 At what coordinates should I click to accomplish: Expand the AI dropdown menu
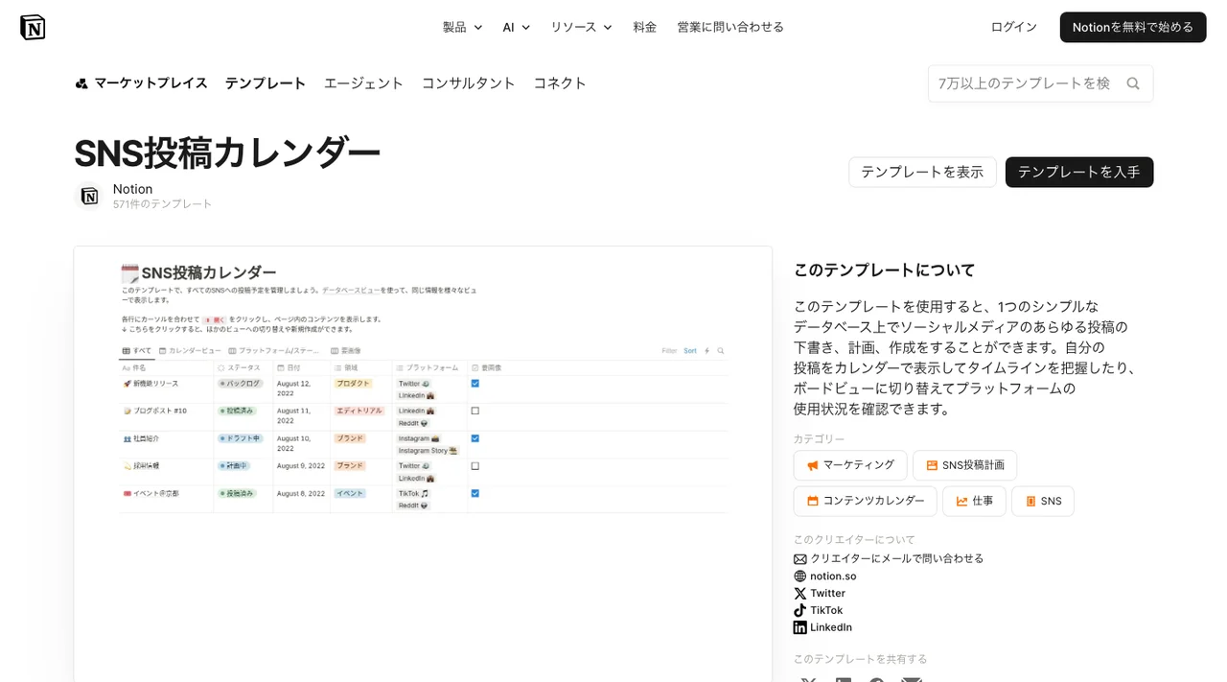[516, 27]
